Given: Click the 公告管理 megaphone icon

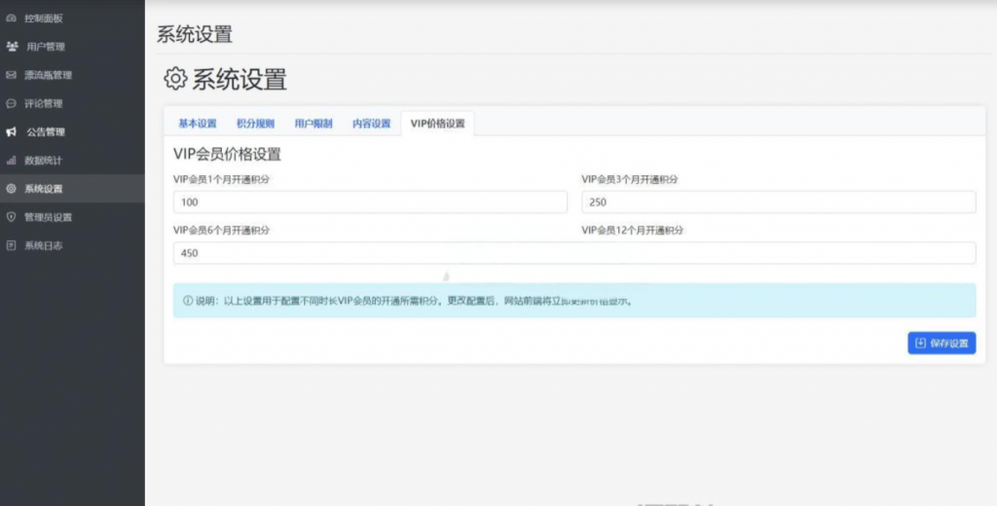Looking at the screenshot, I should pos(12,132).
